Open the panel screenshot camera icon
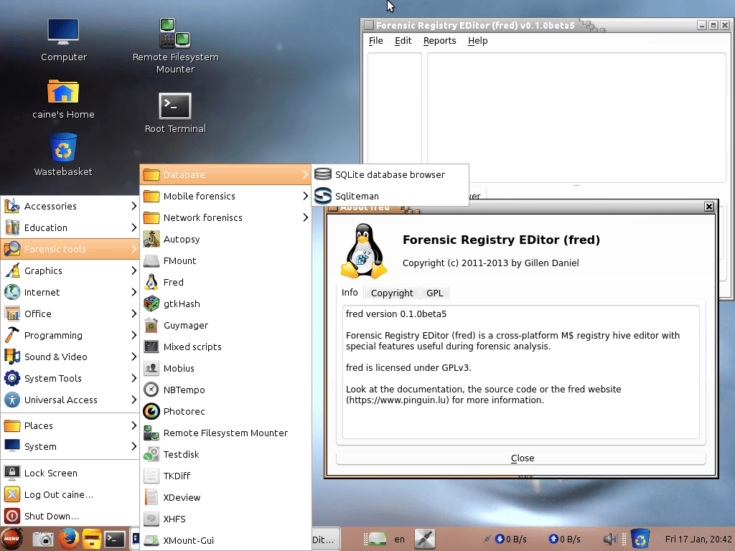735x551 pixels. (44, 540)
